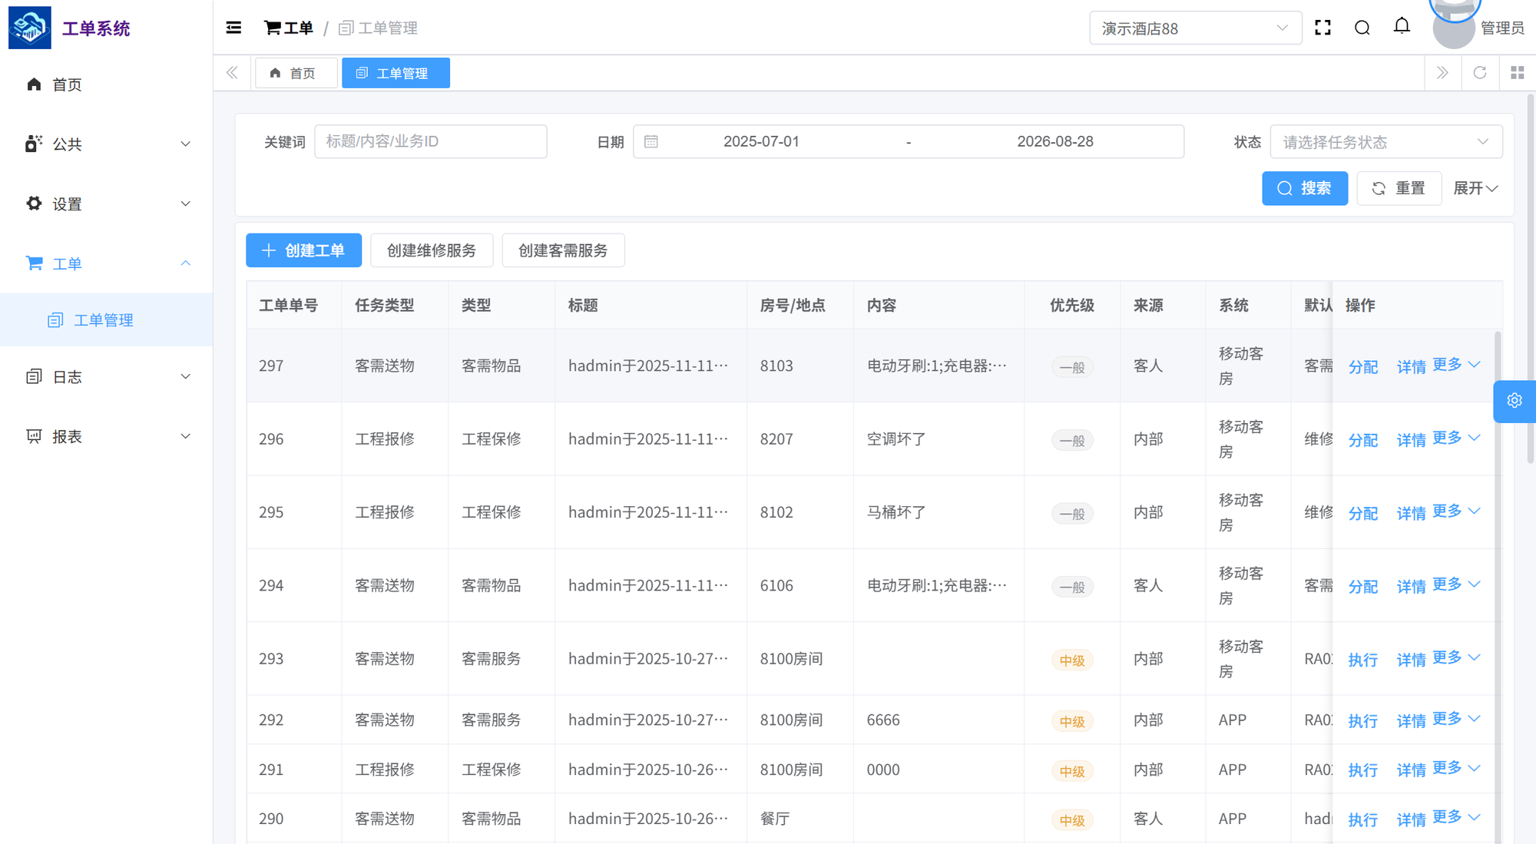
Task: Open 详情 for work order 290
Action: 1411,819
